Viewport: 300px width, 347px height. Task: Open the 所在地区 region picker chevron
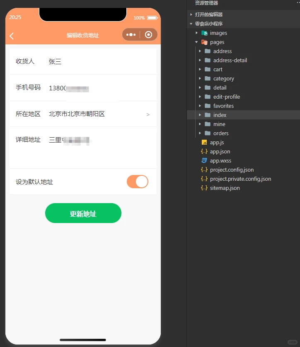pos(148,115)
